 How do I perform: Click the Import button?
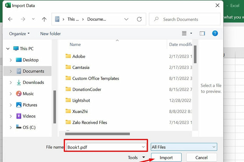[x=166, y=157]
